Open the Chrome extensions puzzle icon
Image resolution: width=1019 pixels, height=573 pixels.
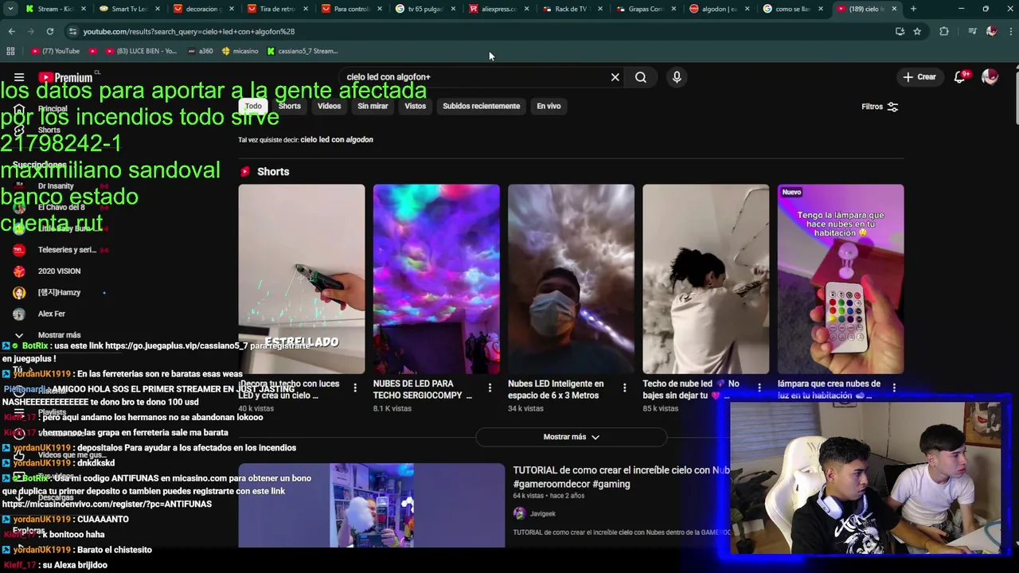click(x=944, y=31)
